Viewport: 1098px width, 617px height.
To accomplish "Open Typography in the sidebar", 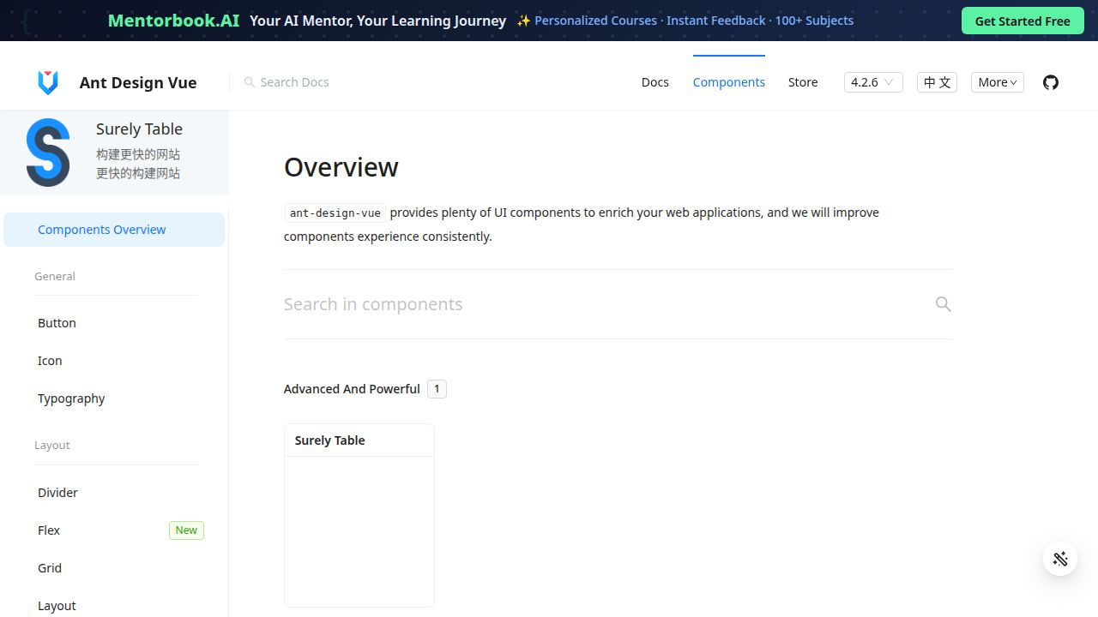I will click(114, 398).
